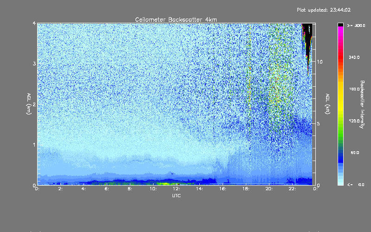
Task: Click the '10:' tick on UTC axis
Action: [153, 189]
